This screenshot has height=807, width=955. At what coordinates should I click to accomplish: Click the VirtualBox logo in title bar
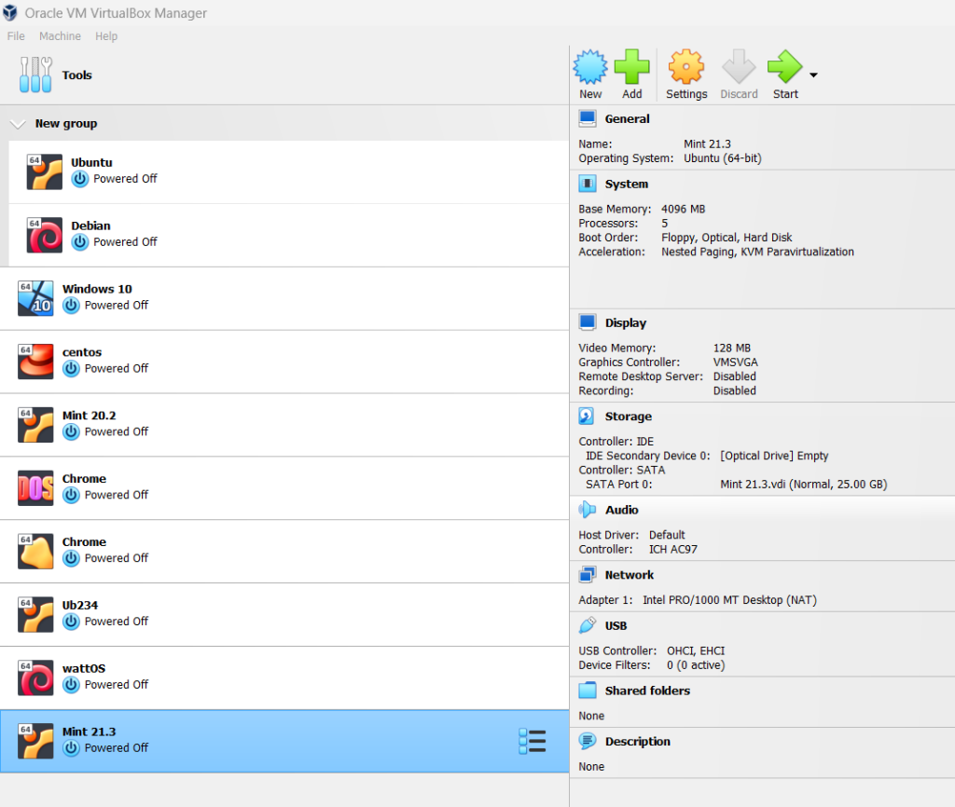click(10, 12)
